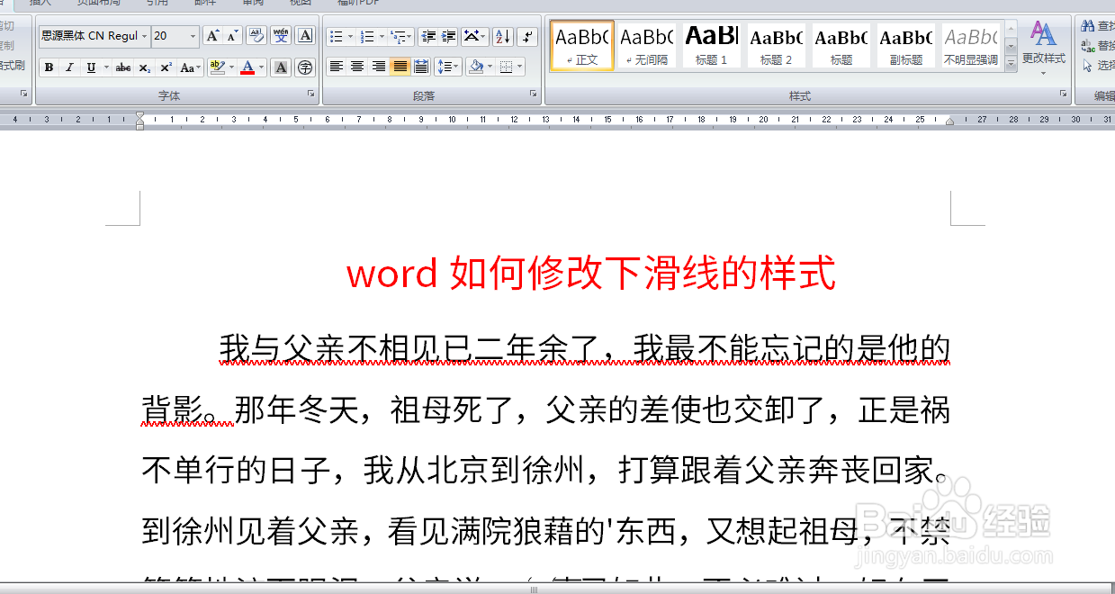1115x594 pixels.
Task: Apply the red font color swatch
Action: [247, 67]
